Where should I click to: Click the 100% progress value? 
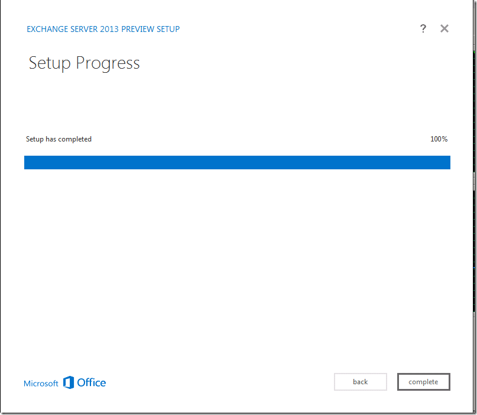pyautogui.click(x=439, y=139)
